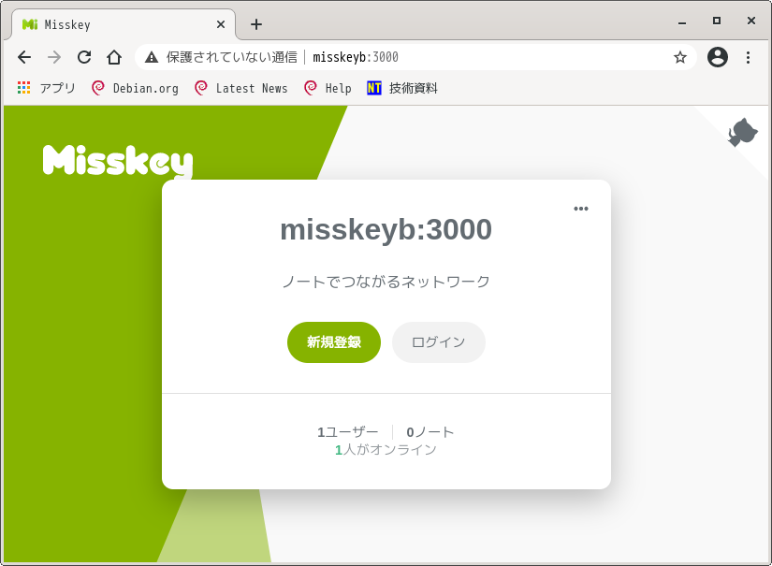Viewport: 772px width, 566px height.
Task: Minimize the browser window
Action: [682, 22]
